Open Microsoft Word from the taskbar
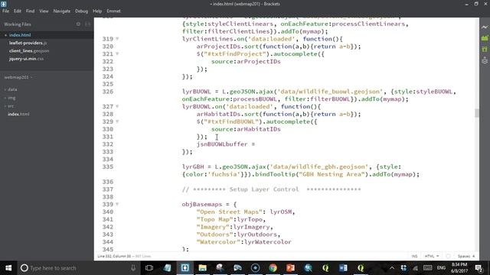Screen dimensions: 490x275 (x=343, y=268)
